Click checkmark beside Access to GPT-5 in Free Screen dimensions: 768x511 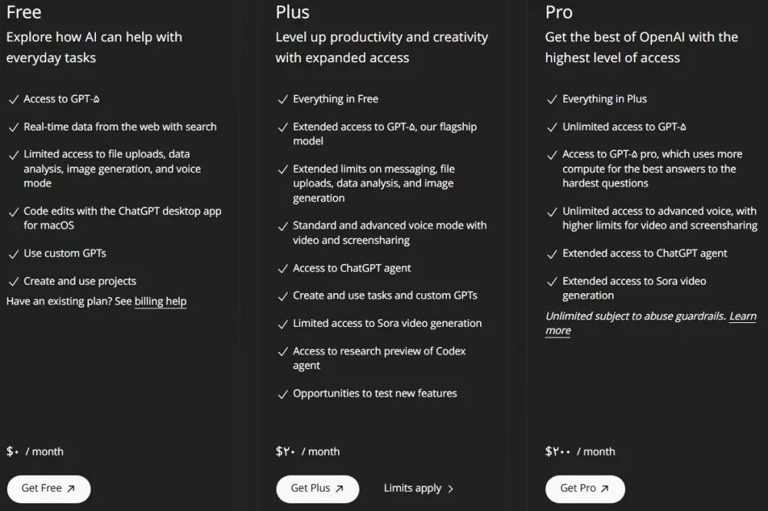coord(14,100)
